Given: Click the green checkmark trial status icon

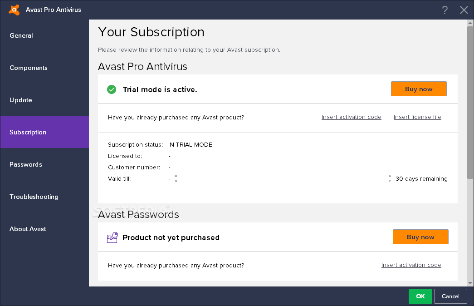Looking at the screenshot, I should [112, 89].
